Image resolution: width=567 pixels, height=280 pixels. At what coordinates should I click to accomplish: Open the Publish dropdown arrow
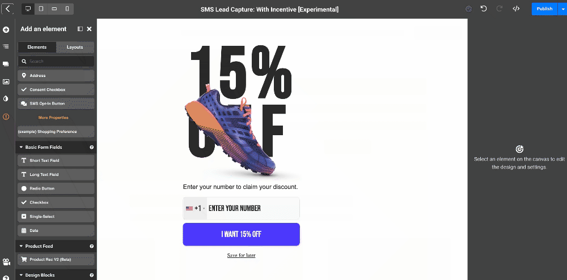pos(562,9)
